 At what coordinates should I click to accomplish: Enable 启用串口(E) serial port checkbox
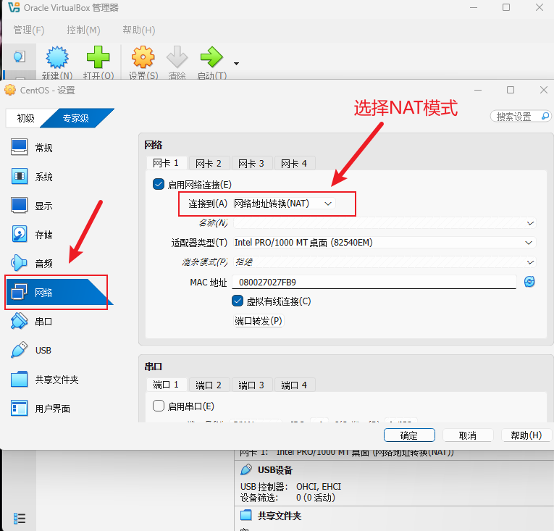pyautogui.click(x=159, y=406)
